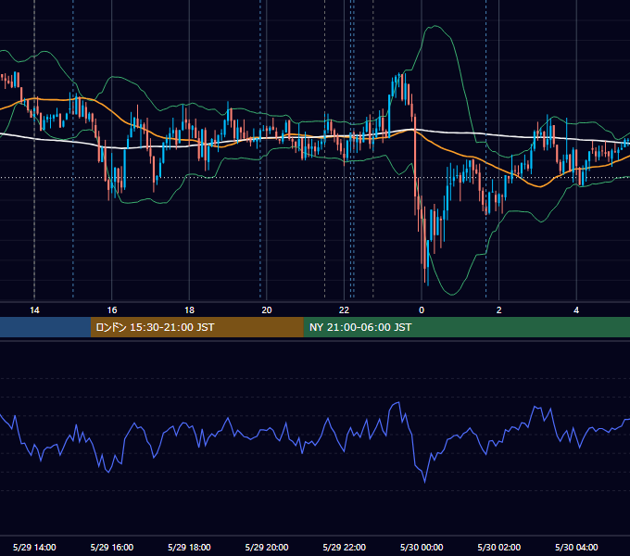Click the 5/30 04:00 date label

pos(576,547)
